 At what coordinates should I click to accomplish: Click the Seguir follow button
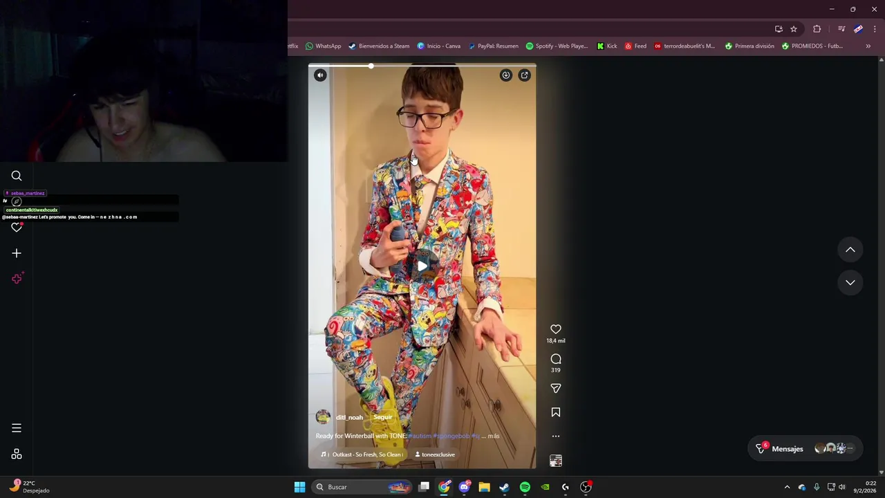coord(382,417)
